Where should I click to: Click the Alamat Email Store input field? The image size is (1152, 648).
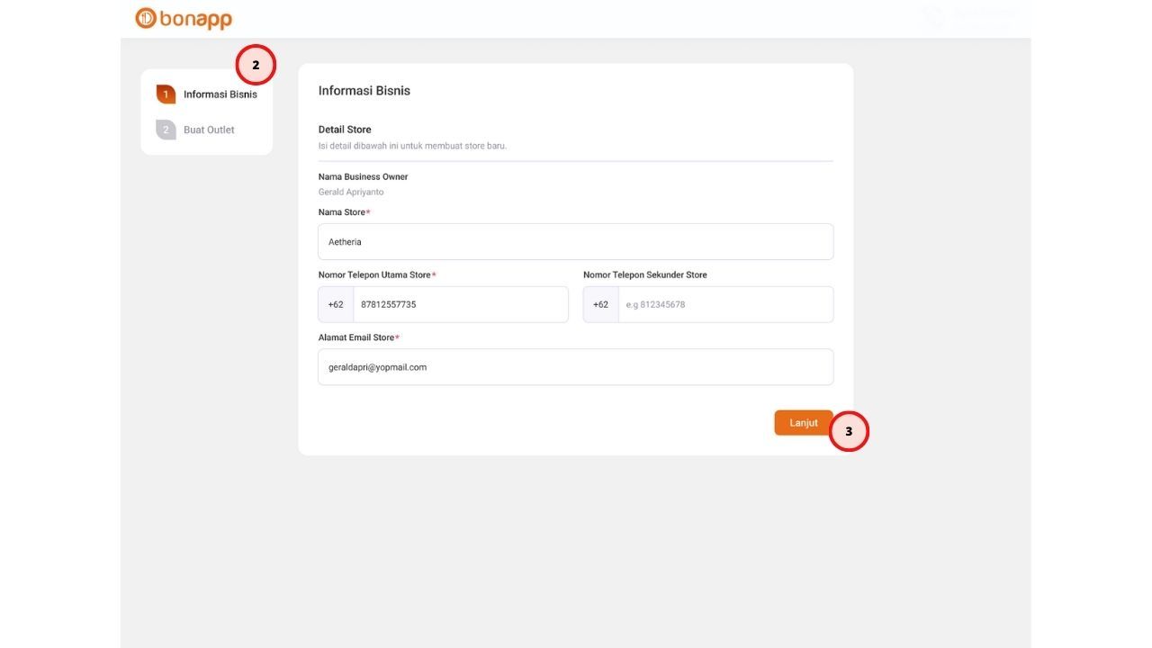(x=575, y=367)
